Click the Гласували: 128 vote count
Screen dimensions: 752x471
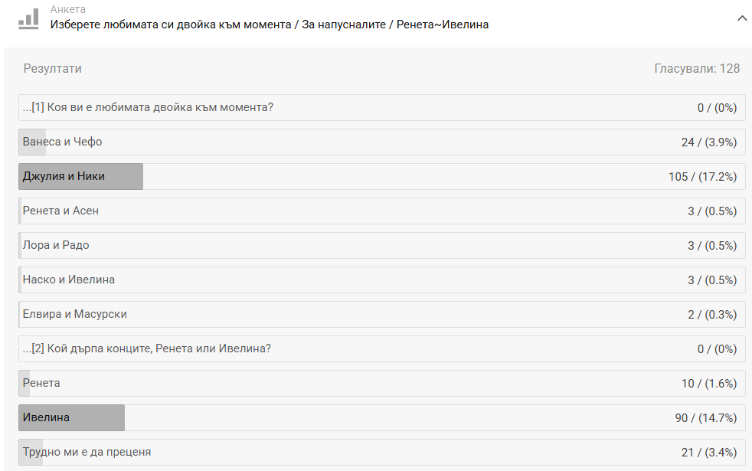point(697,69)
